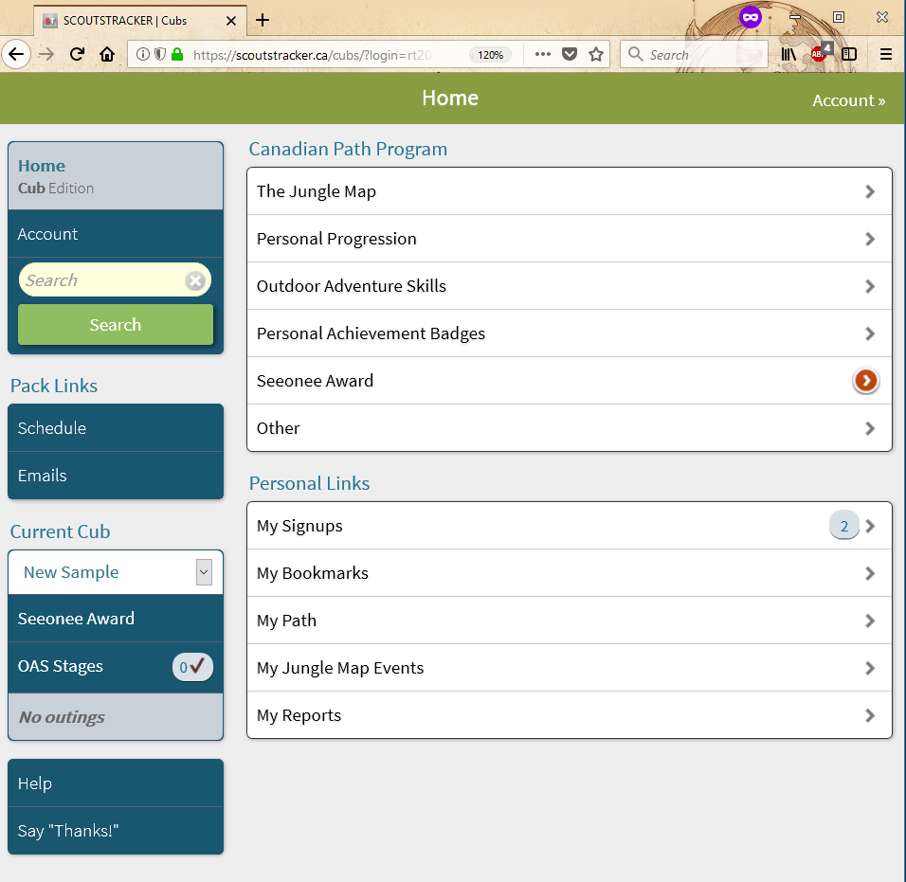906x882 pixels.
Task: Expand The Jungle Map row
Action: point(569,191)
